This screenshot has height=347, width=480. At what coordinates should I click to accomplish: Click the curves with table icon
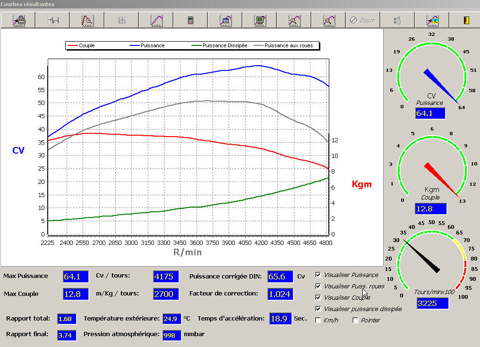225,20
